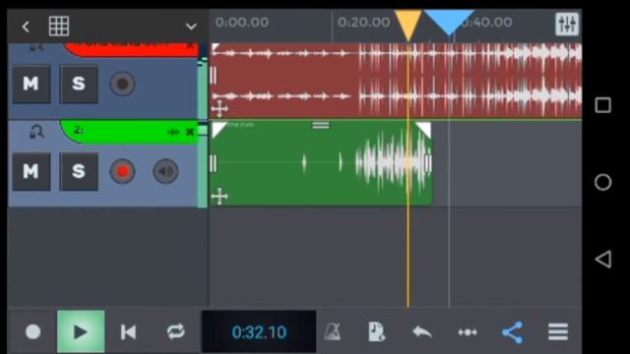Jump to 0:20.00 on ruler
Viewport: 630px width, 354px height.
coord(363,22)
